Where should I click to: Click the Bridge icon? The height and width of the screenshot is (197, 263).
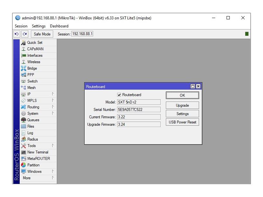(24, 68)
